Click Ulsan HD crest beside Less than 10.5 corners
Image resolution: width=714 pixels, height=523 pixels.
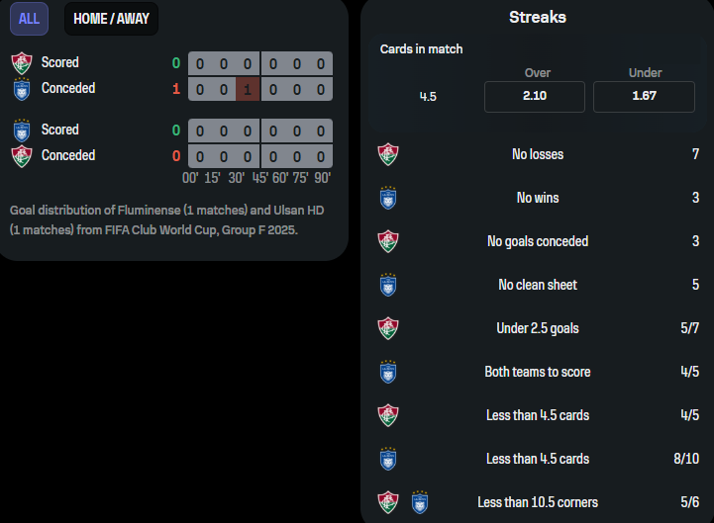click(419, 502)
